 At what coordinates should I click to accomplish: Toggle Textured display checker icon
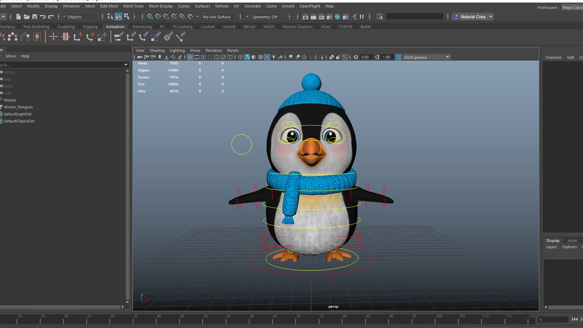[267, 57]
